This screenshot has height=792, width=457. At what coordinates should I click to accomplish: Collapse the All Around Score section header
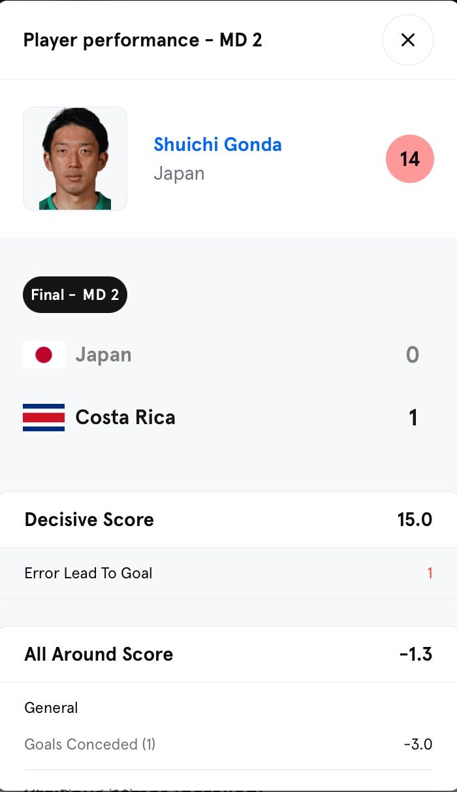point(99,654)
